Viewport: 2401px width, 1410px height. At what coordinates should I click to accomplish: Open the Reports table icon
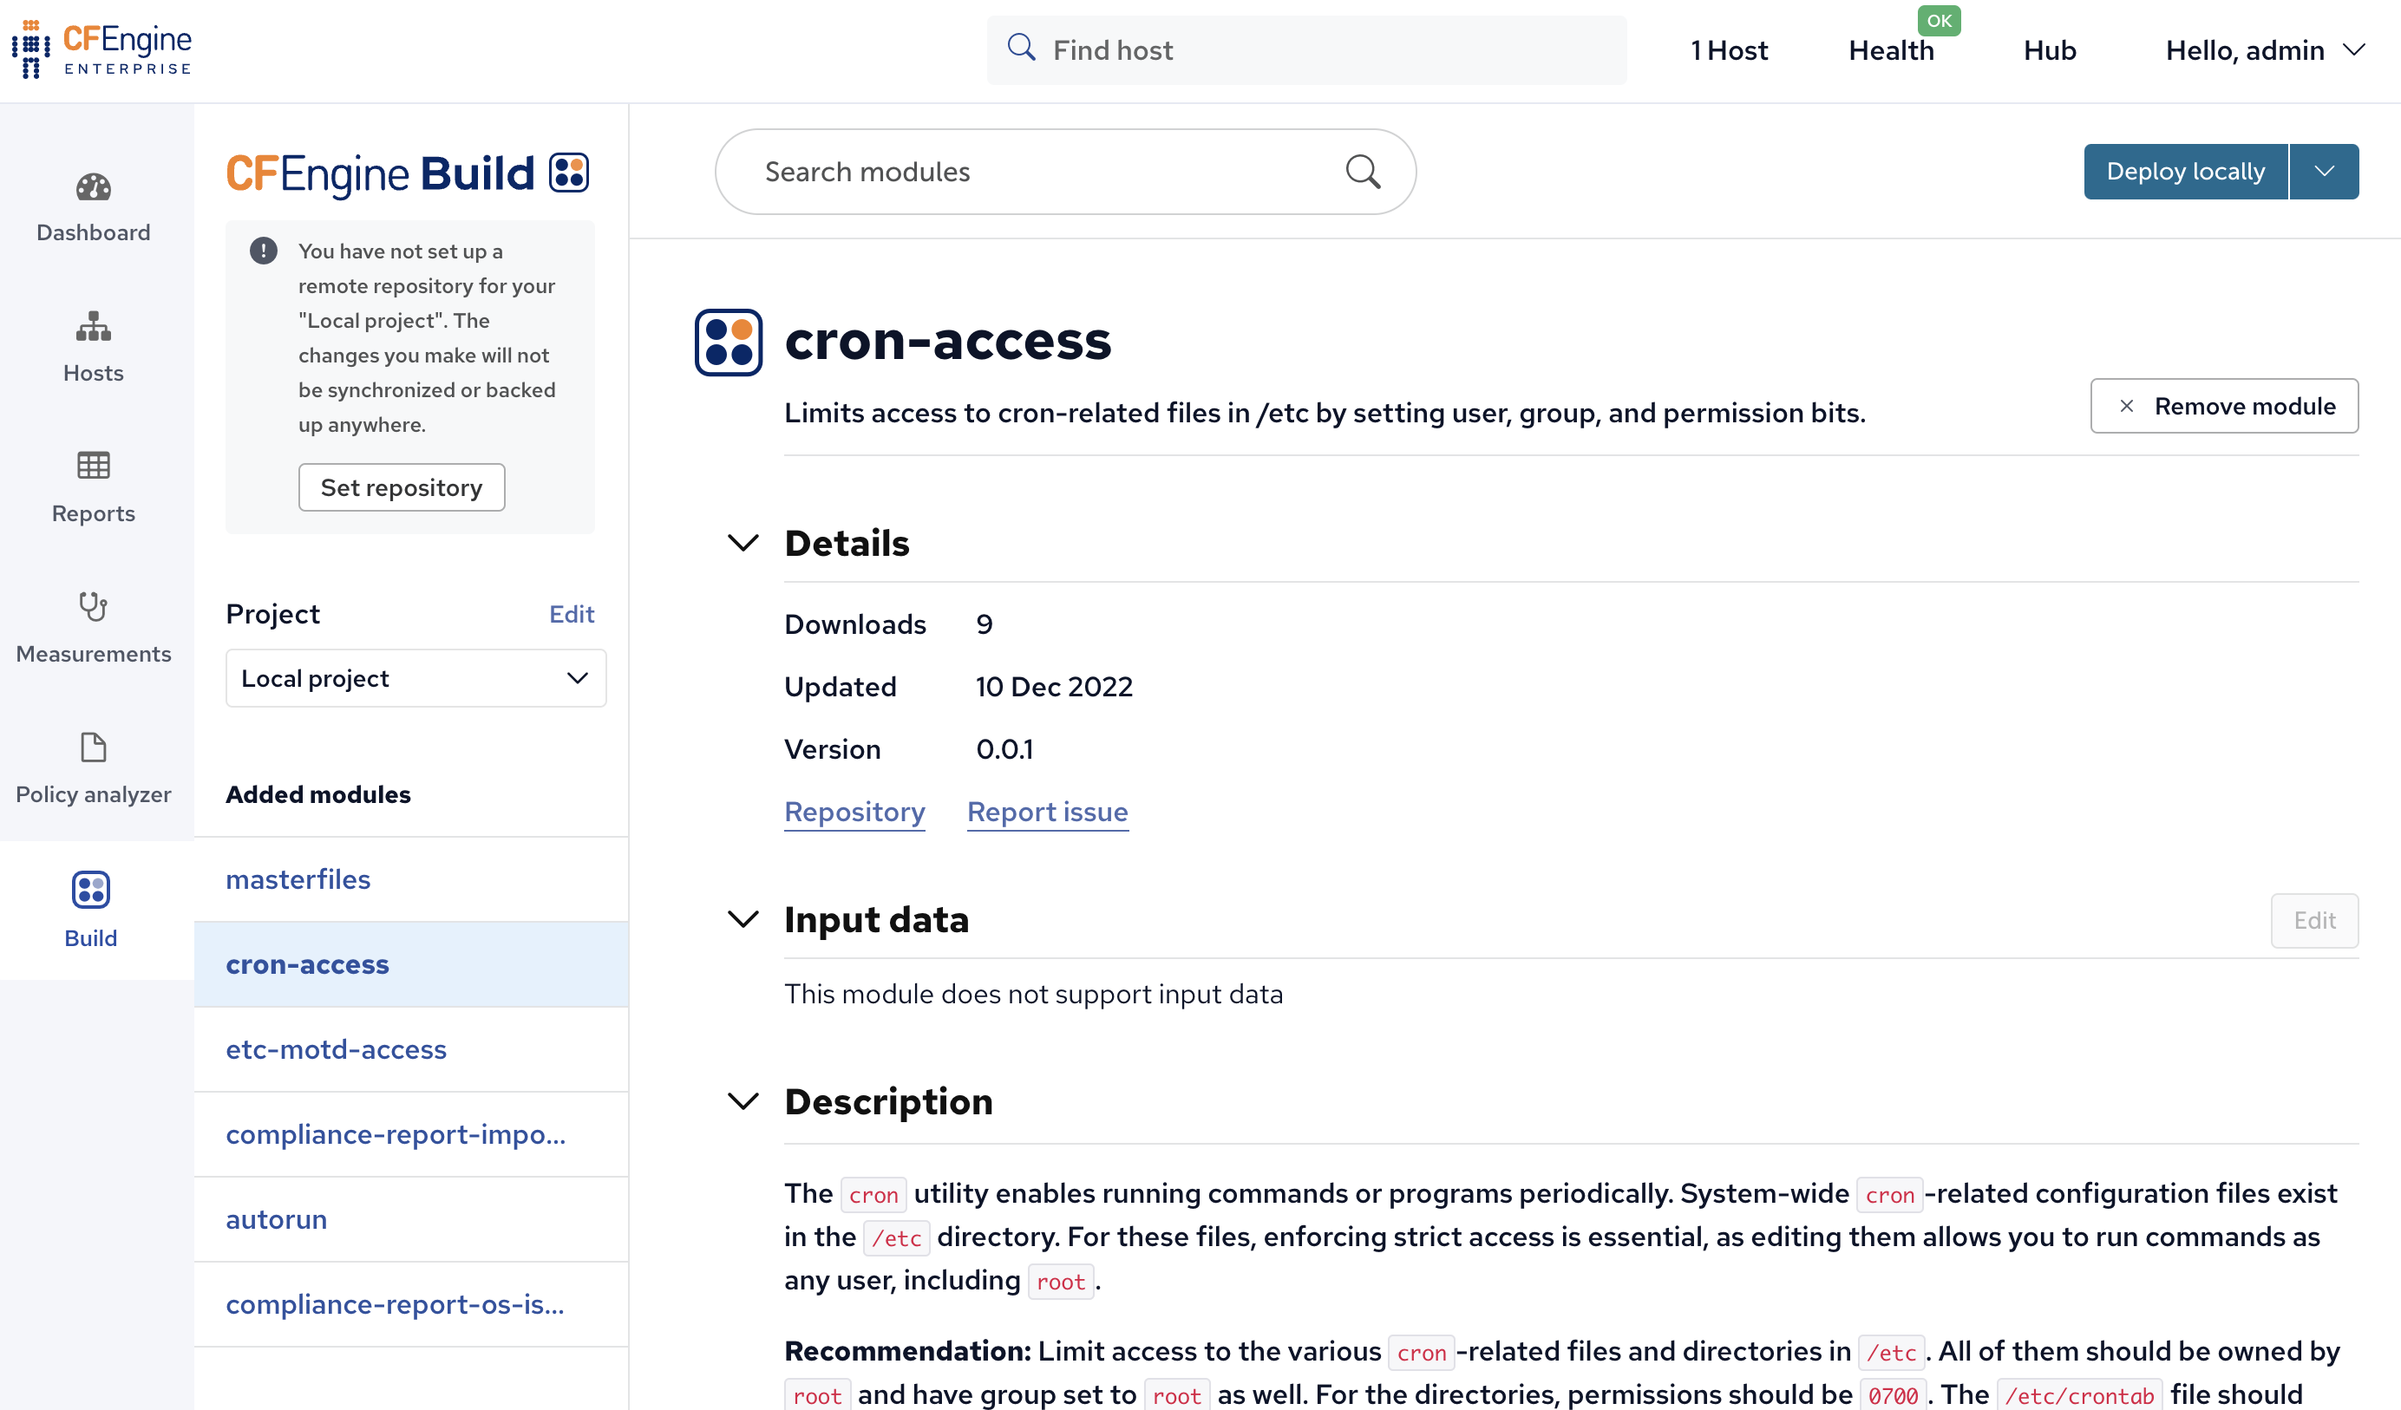[94, 466]
